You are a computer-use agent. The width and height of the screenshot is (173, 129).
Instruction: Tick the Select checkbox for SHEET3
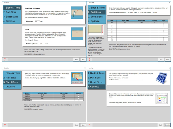pyautogui.click(x=79, y=98)
